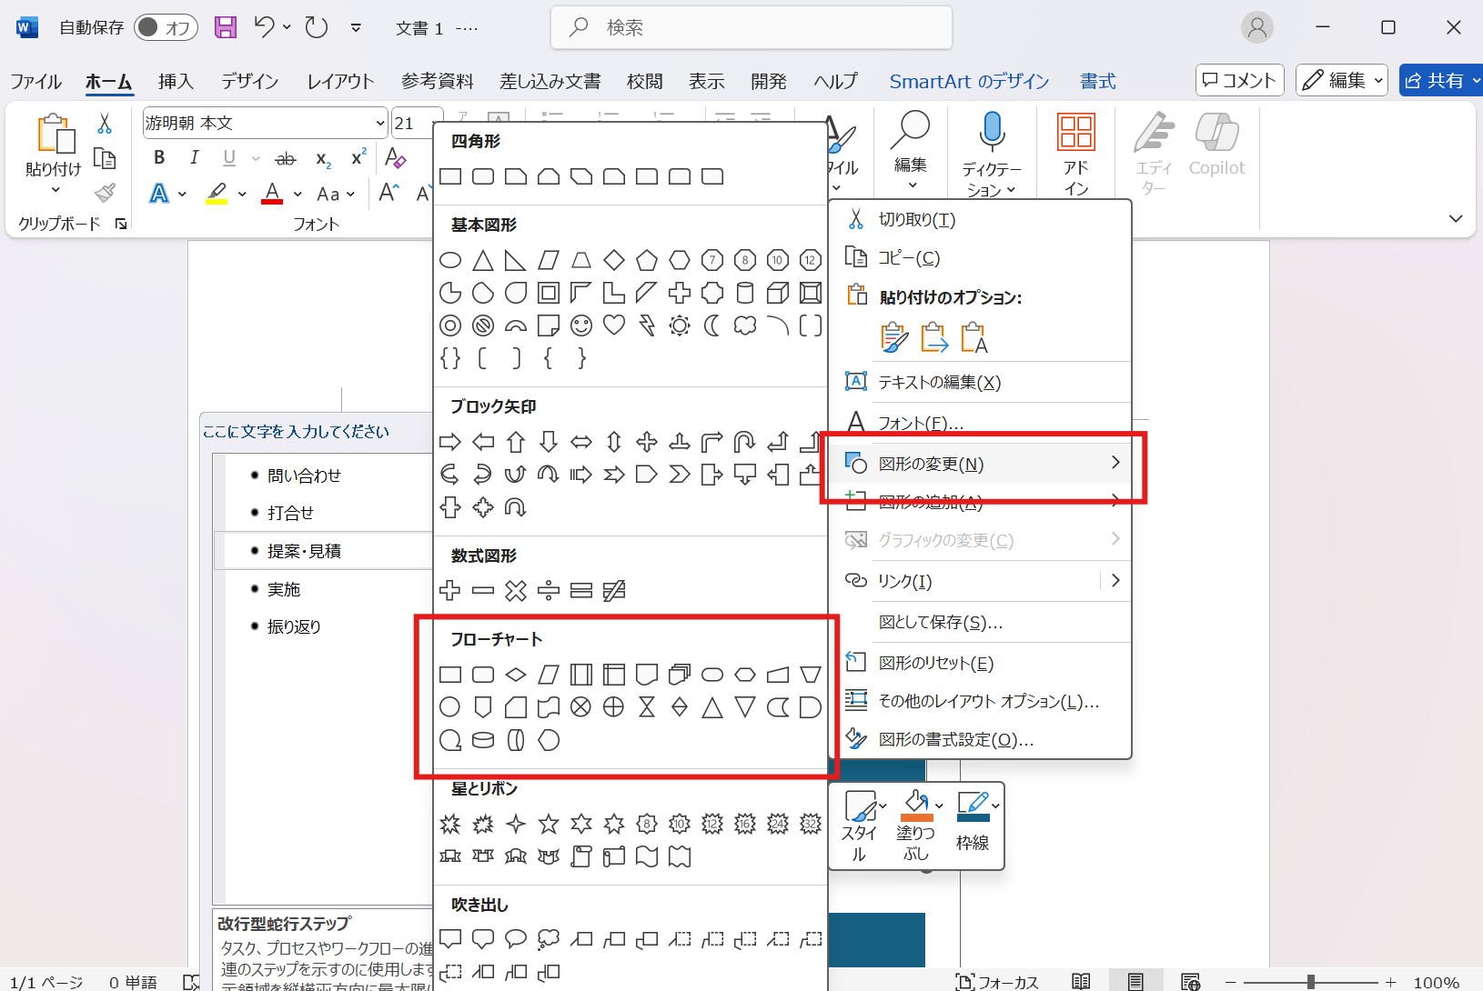This screenshot has height=991, width=1483.
Task: Click inside the 検索 search box
Action: (751, 27)
